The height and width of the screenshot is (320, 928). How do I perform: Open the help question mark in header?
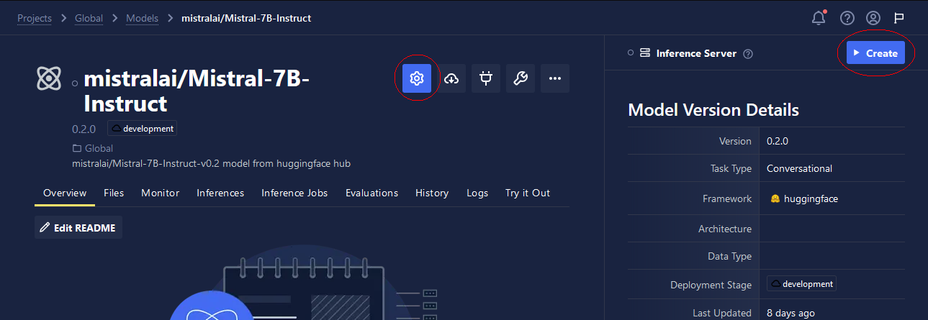pyautogui.click(x=847, y=18)
